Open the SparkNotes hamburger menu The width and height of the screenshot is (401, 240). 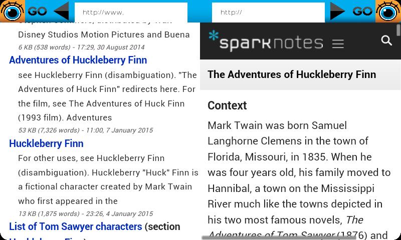click(x=338, y=44)
